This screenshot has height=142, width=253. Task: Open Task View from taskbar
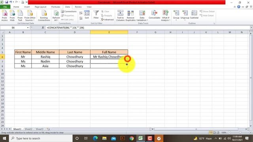(86, 138)
